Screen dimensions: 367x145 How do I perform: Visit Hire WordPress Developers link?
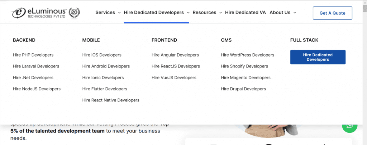tap(247, 55)
